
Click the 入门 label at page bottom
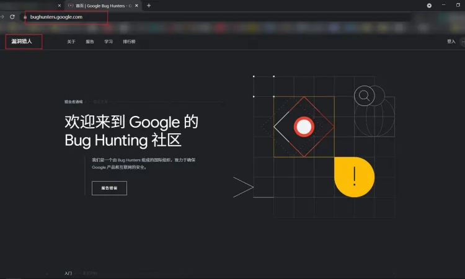pyautogui.click(x=68, y=273)
